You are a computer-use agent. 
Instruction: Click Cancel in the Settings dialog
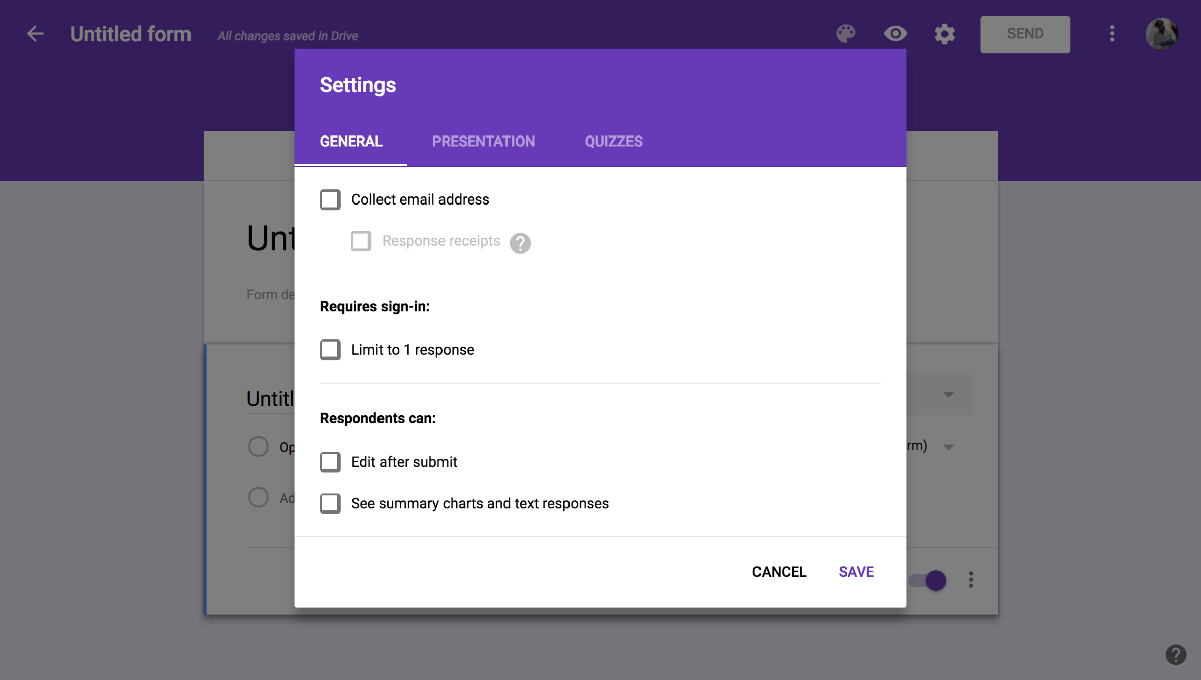779,572
